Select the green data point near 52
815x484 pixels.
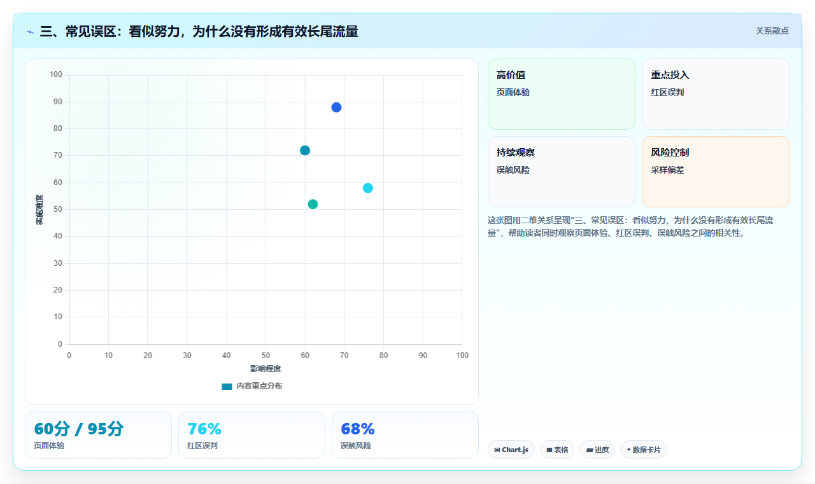pyautogui.click(x=313, y=204)
